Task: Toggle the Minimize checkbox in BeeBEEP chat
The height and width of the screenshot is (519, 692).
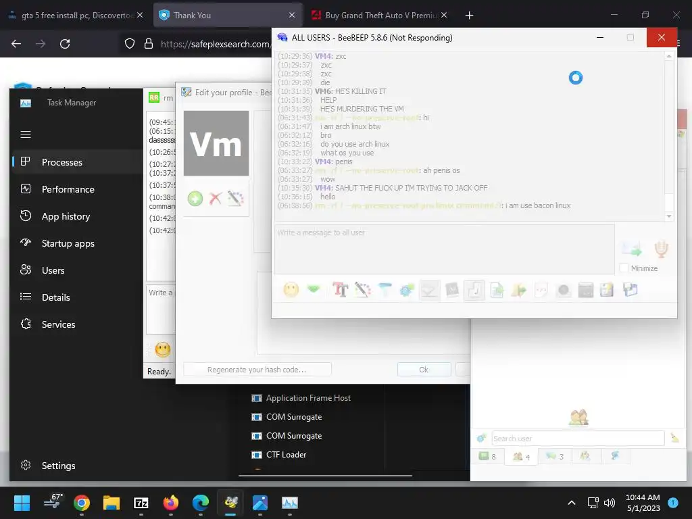Action: coord(624,268)
